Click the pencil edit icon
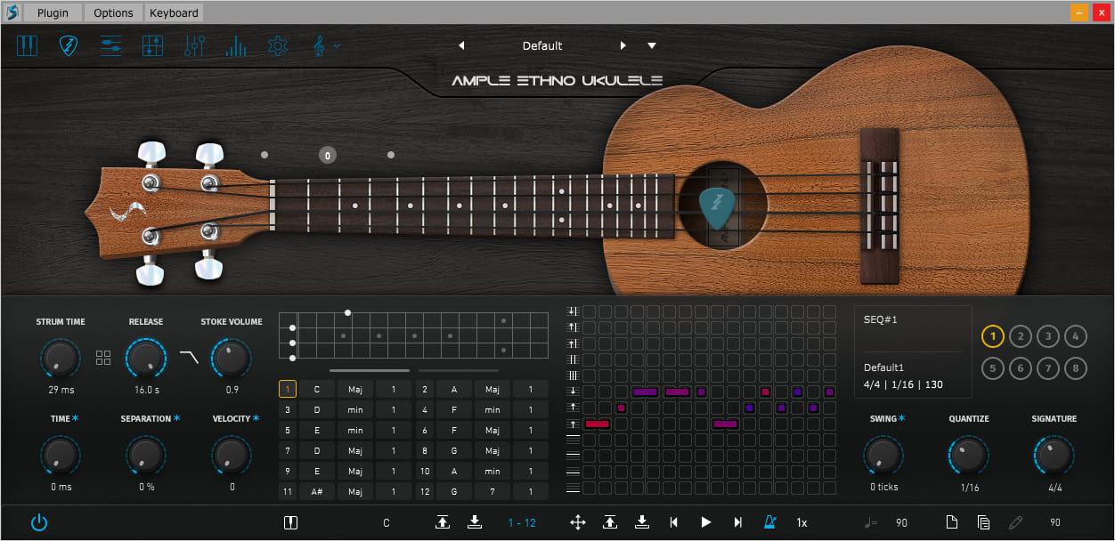 [x=1015, y=522]
